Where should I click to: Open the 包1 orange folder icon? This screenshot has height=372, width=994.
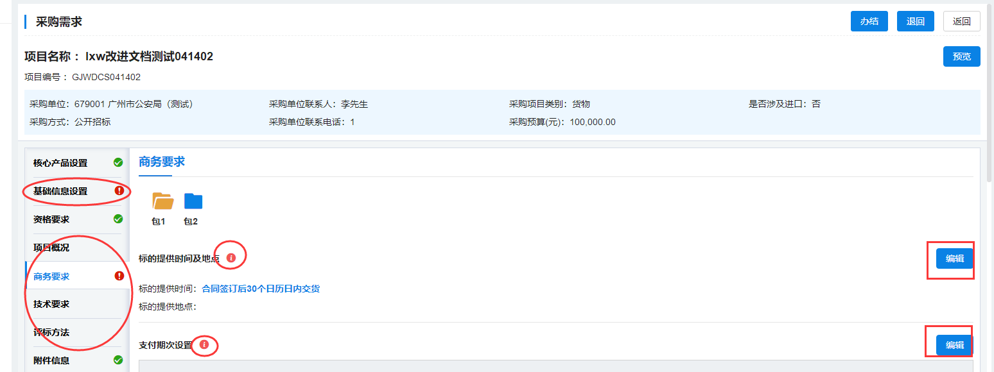click(x=162, y=201)
